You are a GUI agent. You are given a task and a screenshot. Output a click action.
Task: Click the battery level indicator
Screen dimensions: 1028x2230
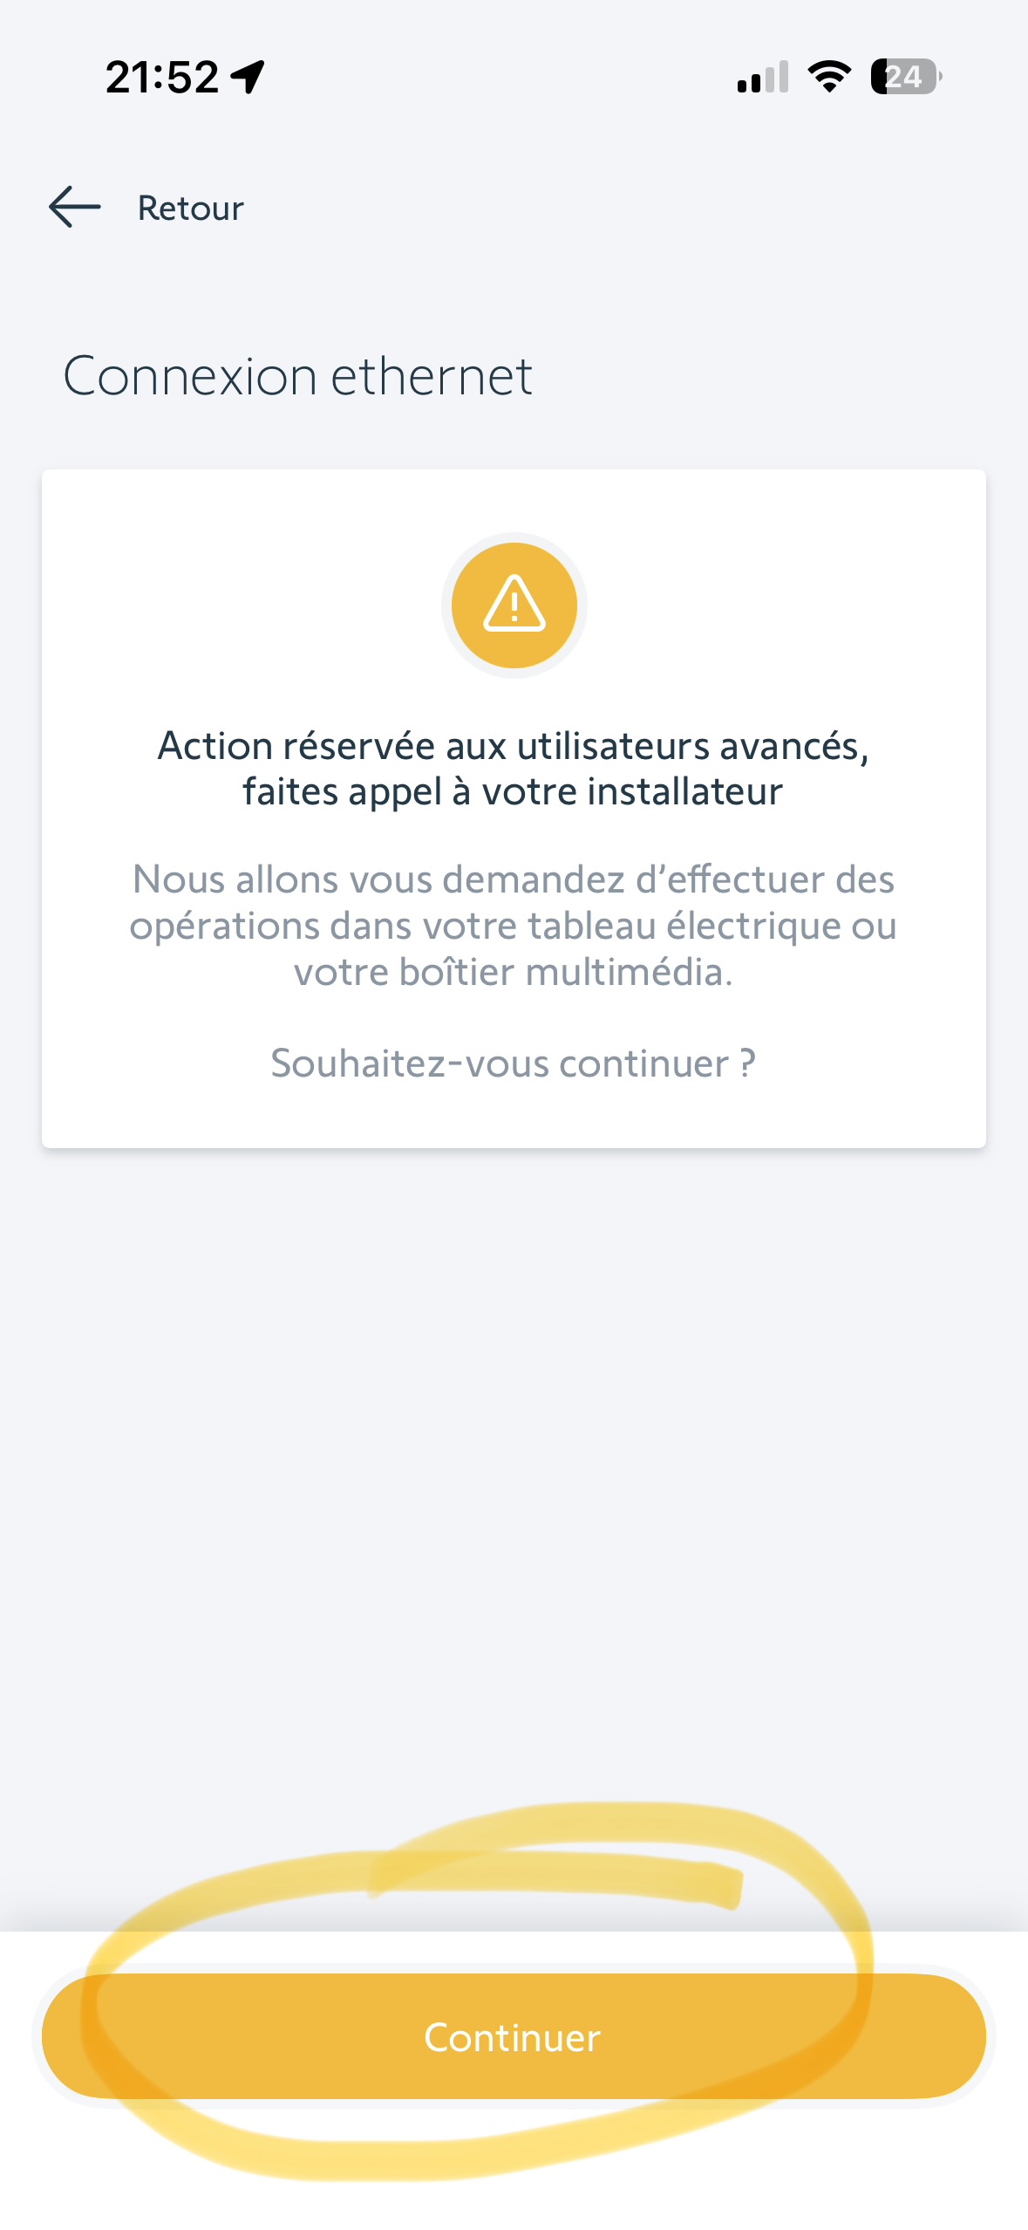pos(905,77)
